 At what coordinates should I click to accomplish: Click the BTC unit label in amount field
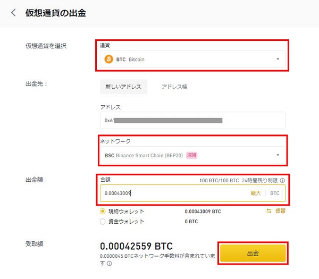coord(275,193)
